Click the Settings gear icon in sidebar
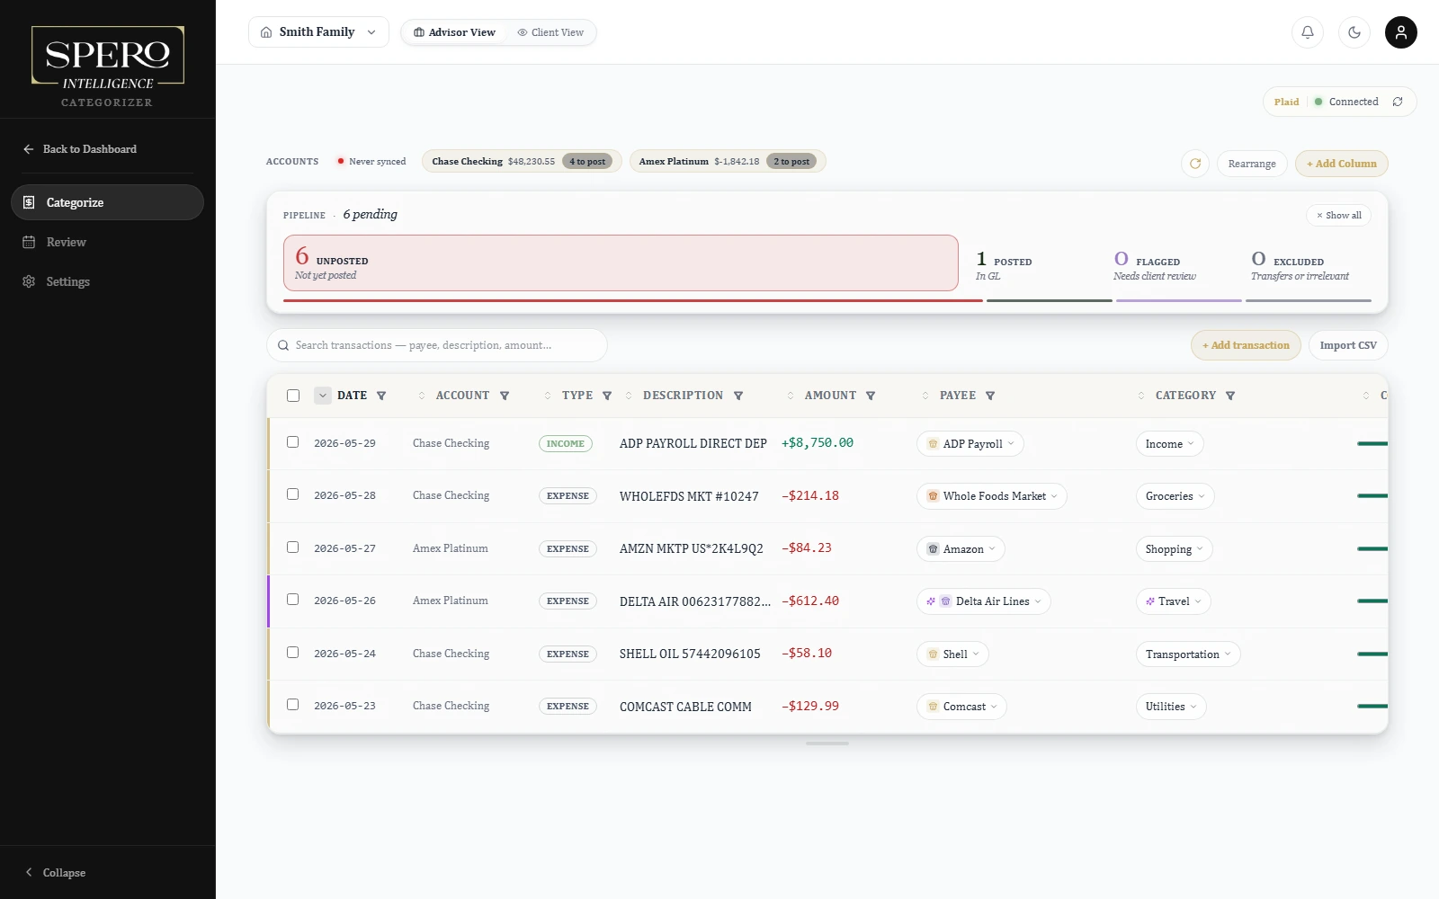This screenshot has height=899, width=1439. click(29, 281)
